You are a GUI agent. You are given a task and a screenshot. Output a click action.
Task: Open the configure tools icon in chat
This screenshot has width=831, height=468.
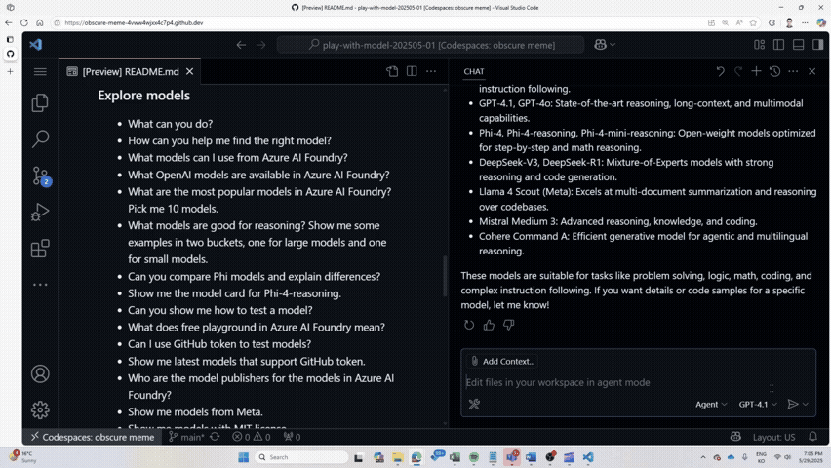point(474,405)
